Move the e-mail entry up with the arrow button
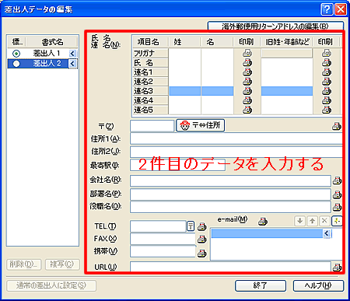The image size is (350, 301). [x=312, y=221]
